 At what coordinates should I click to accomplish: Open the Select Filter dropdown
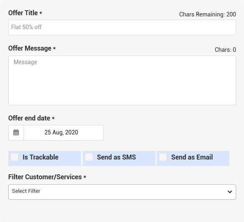(122, 192)
